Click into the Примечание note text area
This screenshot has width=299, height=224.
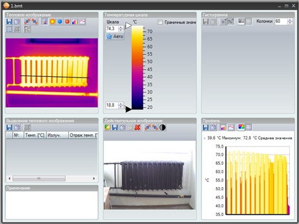(52, 205)
